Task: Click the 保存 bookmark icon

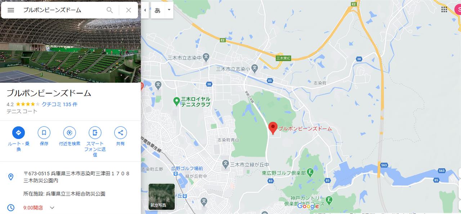Action: point(44,133)
